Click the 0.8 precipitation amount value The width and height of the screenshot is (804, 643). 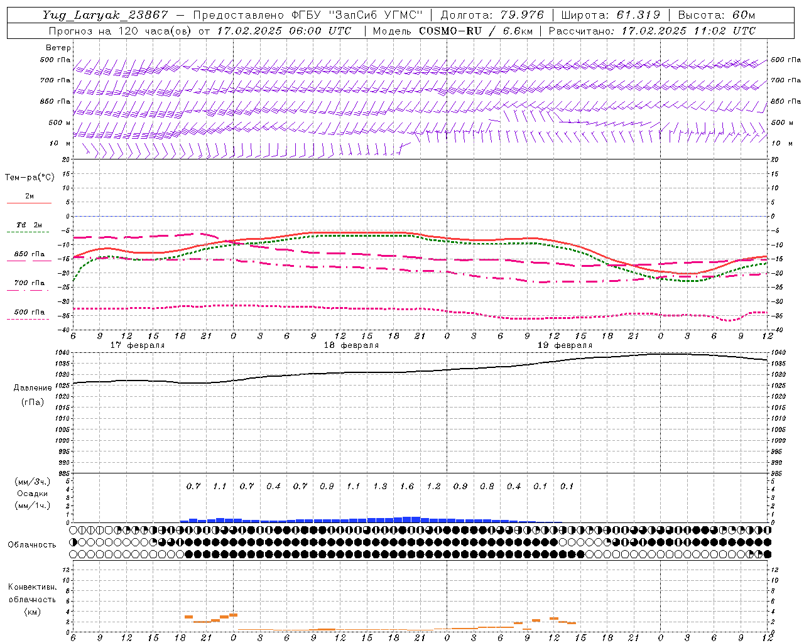487,487
